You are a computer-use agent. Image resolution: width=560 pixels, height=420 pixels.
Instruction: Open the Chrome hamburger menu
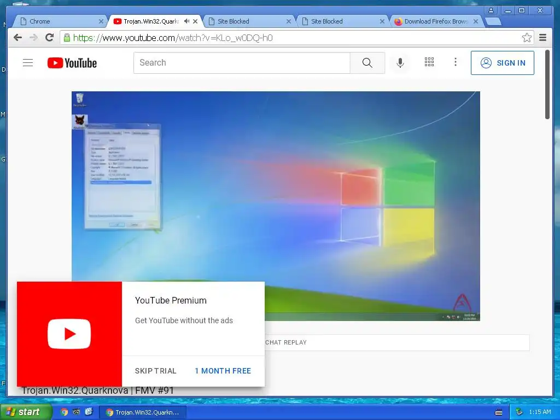542,38
